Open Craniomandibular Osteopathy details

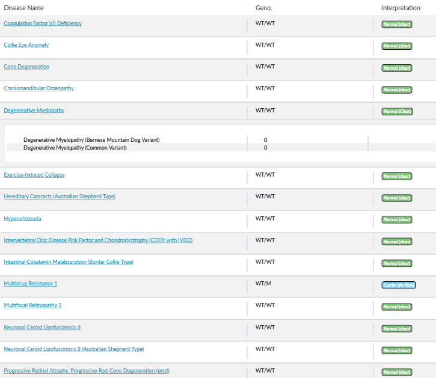click(x=38, y=88)
